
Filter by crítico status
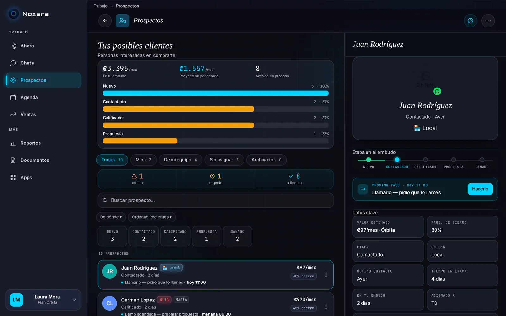click(x=137, y=179)
